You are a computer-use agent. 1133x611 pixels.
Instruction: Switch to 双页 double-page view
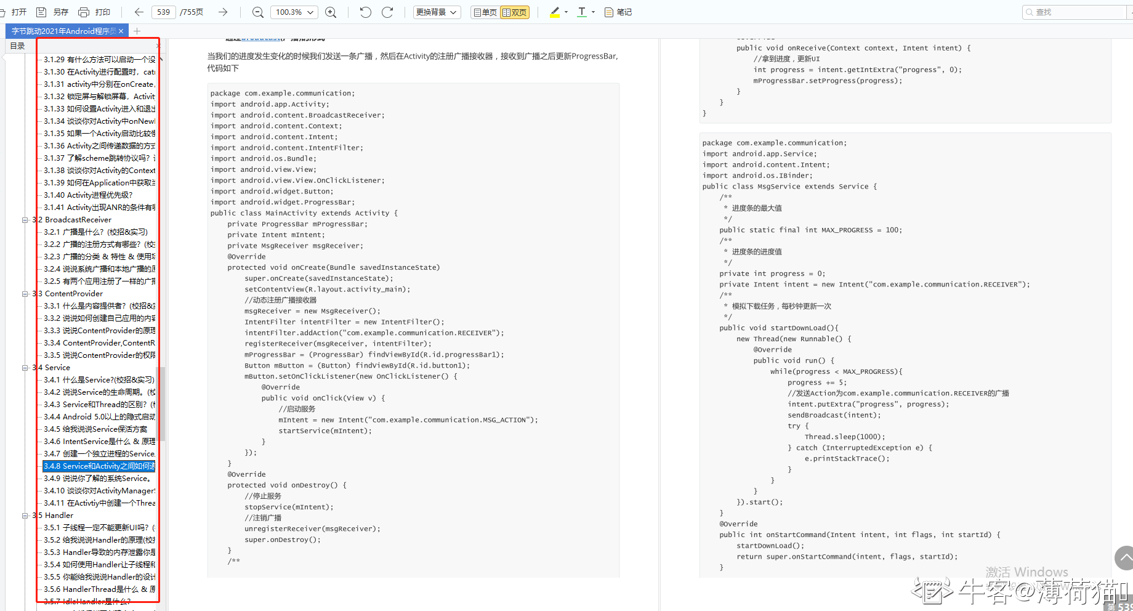click(515, 12)
